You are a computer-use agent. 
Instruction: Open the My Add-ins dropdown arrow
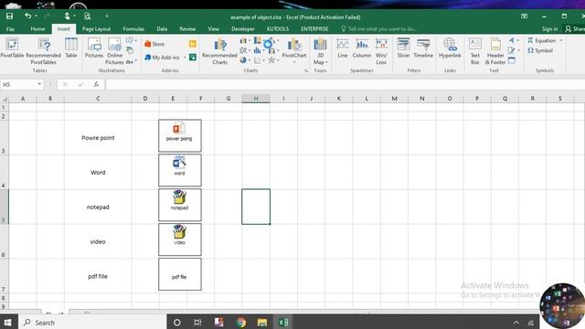click(185, 58)
